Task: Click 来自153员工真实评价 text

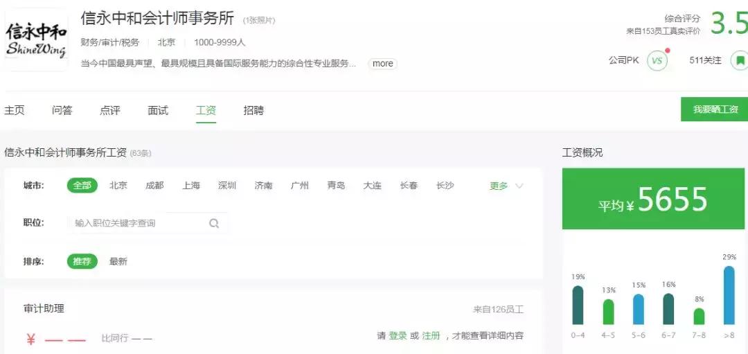Action: pos(664,31)
